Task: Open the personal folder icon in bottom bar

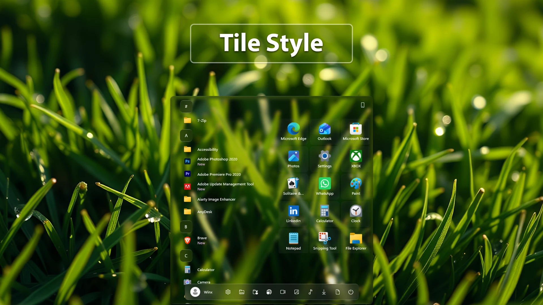Action: 255,292
